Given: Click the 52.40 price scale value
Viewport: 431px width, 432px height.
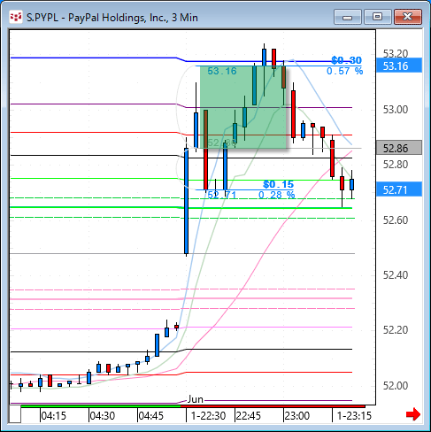Looking at the screenshot, I should 396,275.
